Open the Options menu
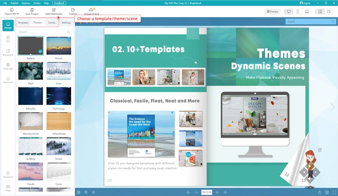The width and height of the screenshot is (338, 196). pyautogui.click(x=25, y=3)
